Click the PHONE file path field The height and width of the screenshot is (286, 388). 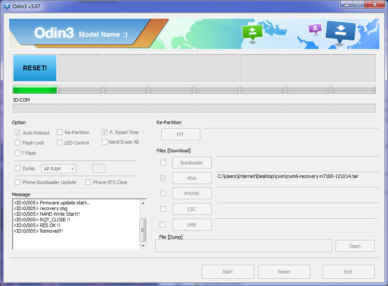coord(297,194)
